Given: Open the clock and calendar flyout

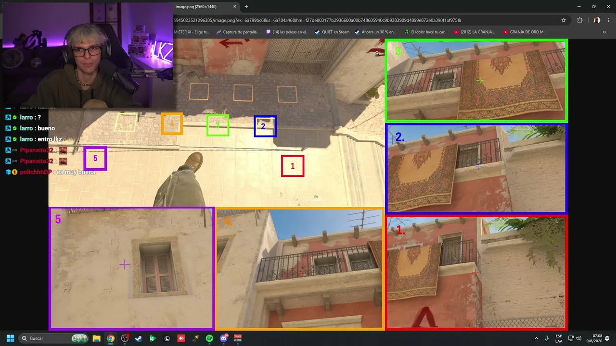Looking at the screenshot, I should (x=595, y=338).
